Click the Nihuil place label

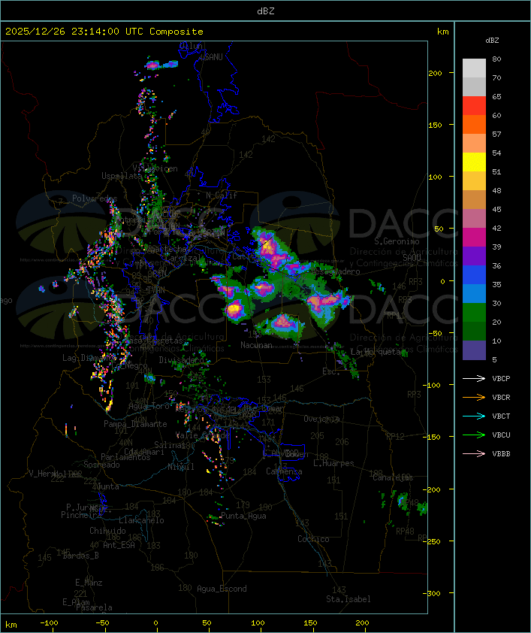[x=181, y=467]
